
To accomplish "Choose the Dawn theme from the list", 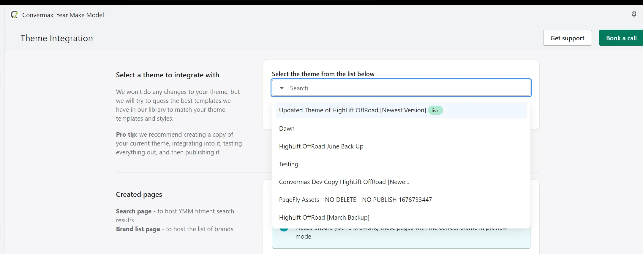I will [287, 129].
